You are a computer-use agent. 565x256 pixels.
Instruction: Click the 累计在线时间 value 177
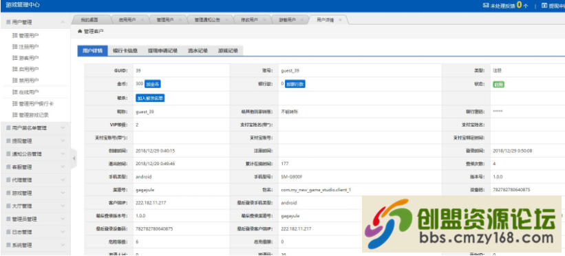pyautogui.click(x=284, y=164)
